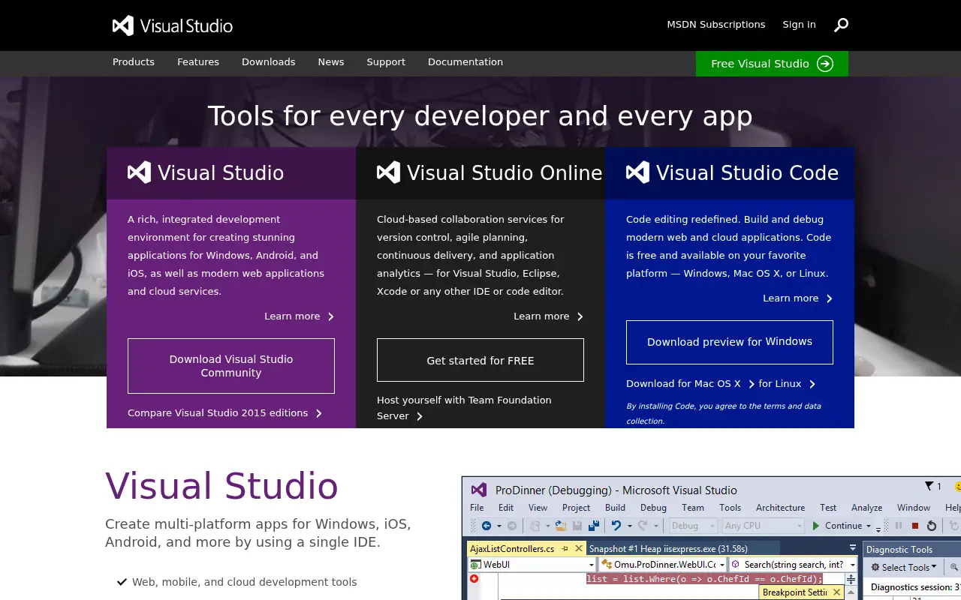The width and height of the screenshot is (961, 600).
Task: Close the Breakpoint Settings popup
Action: [x=837, y=592]
